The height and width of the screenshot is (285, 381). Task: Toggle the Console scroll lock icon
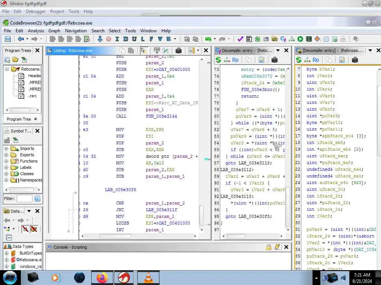(x=269, y=247)
